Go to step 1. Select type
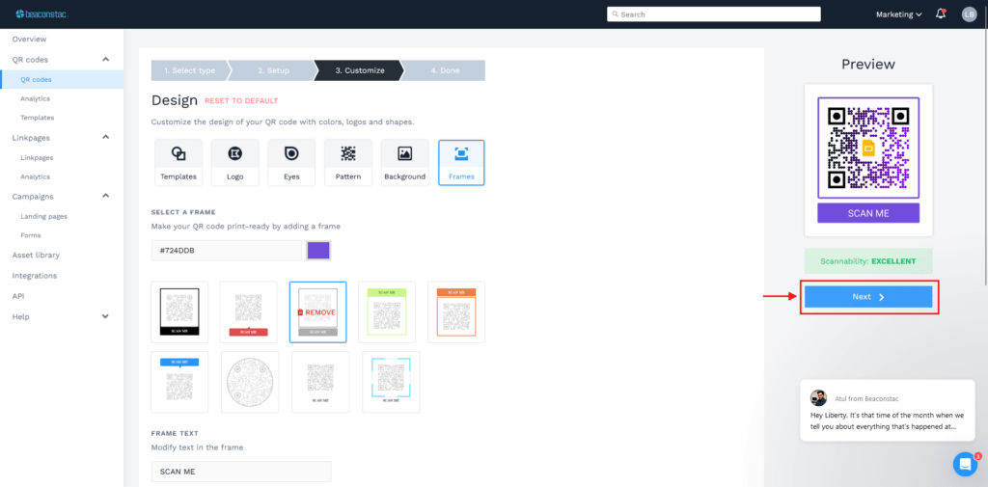988x487 pixels. (x=190, y=70)
